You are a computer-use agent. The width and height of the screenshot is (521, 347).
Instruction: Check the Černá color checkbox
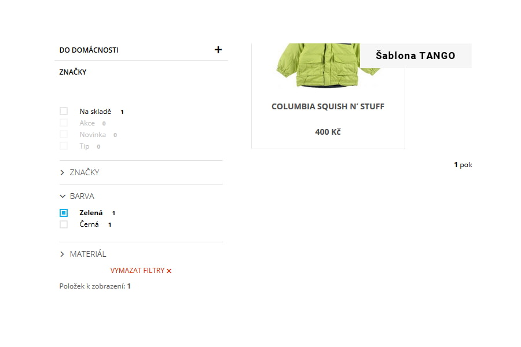(64, 224)
